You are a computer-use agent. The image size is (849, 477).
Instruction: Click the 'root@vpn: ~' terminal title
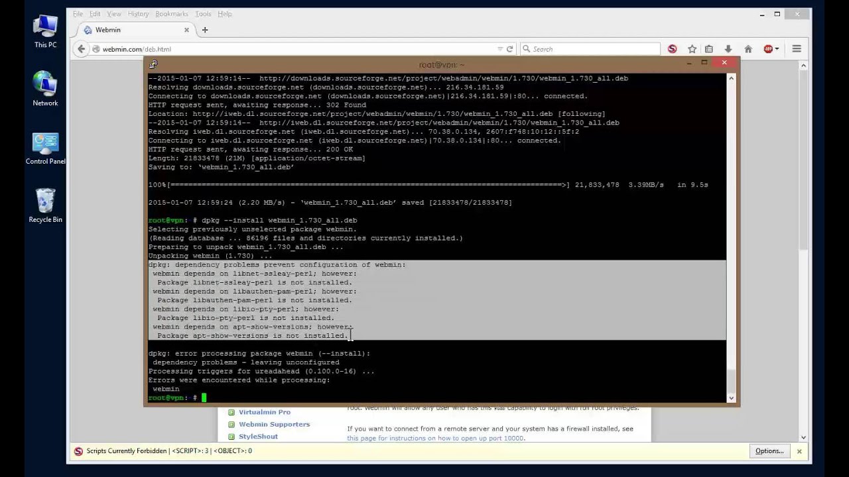(442, 65)
